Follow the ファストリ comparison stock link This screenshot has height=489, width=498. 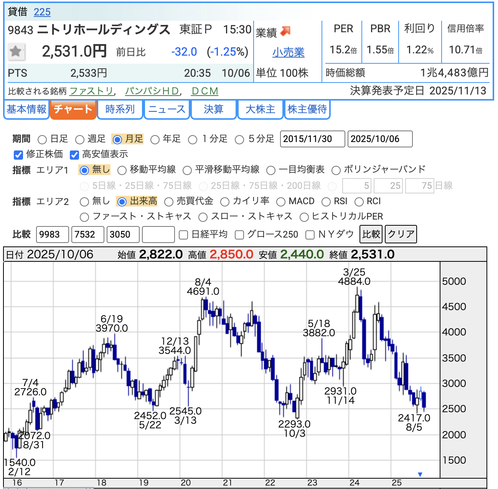pyautogui.click(x=91, y=91)
